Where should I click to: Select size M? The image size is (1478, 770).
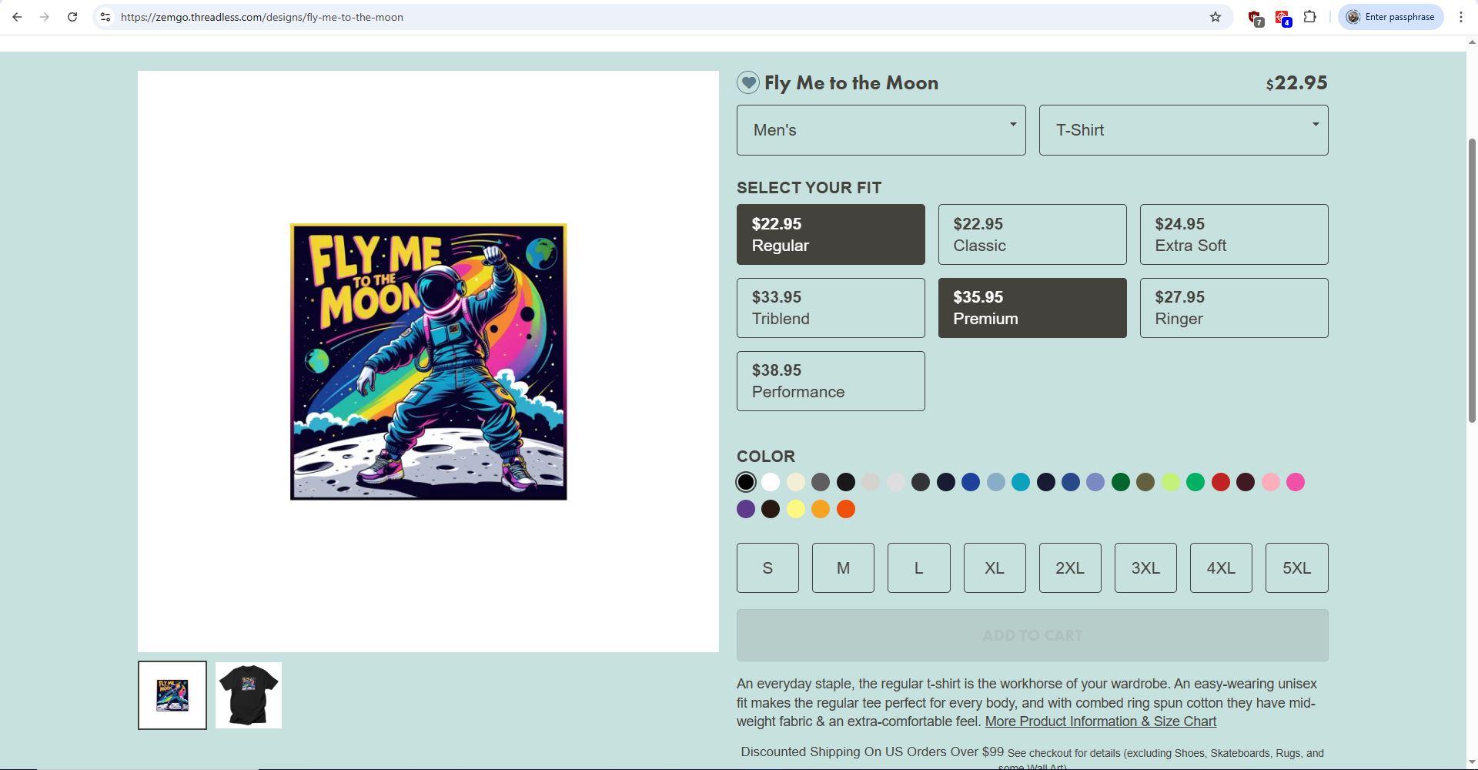842,567
